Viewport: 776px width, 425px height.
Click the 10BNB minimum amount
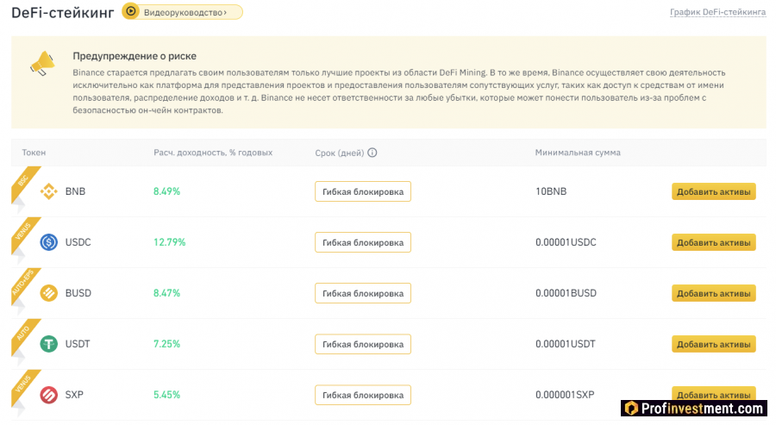[x=551, y=191]
